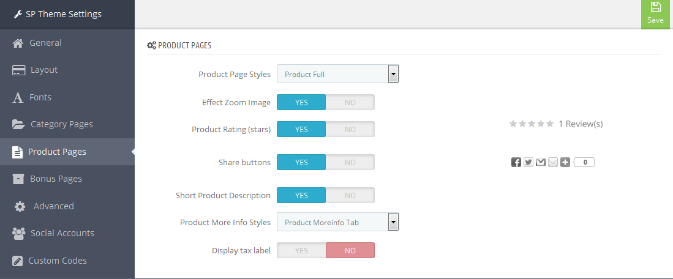Viewport: 673px width, 279px height.
Task: Click the Facebook share icon
Action: pos(516,162)
